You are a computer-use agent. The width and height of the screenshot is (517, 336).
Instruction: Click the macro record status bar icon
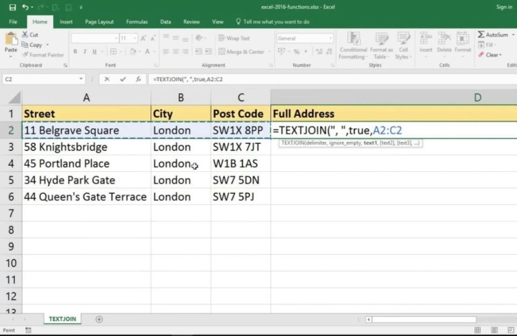(x=28, y=330)
